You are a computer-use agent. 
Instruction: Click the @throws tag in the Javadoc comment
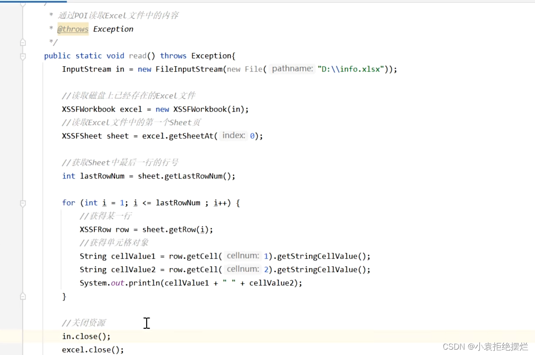pyautogui.click(x=73, y=29)
